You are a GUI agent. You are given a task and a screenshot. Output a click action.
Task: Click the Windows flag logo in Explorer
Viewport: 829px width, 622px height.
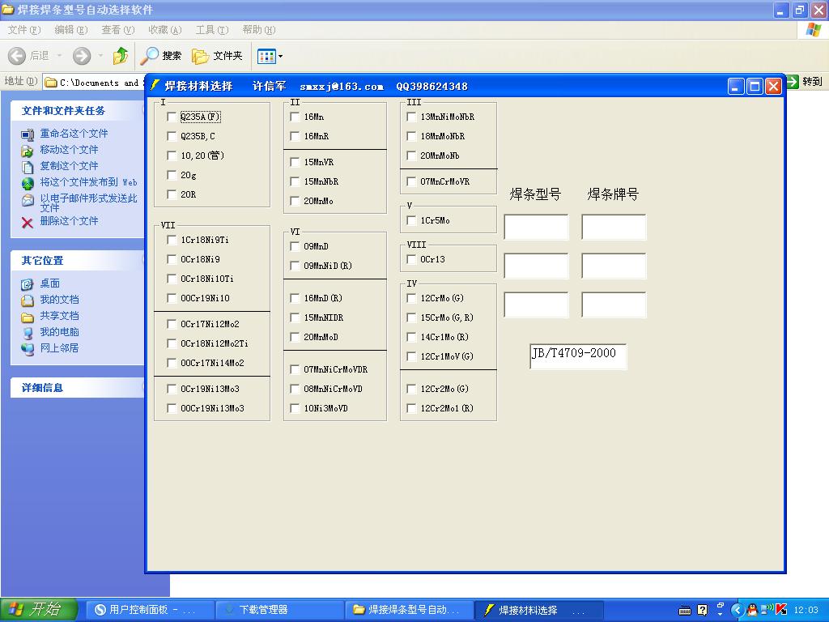click(813, 30)
